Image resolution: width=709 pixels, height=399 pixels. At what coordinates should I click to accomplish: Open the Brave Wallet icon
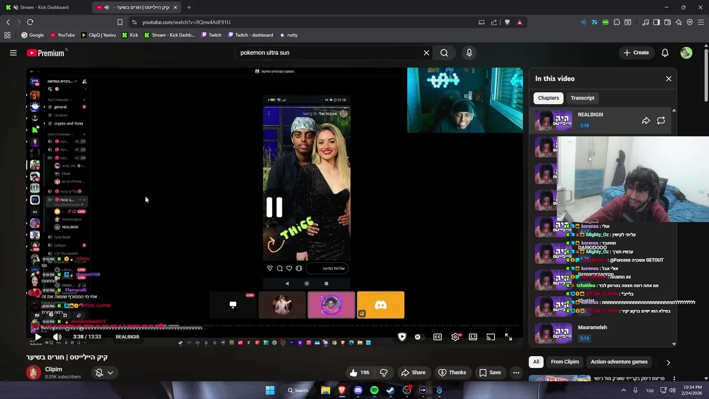pyautogui.click(x=667, y=22)
